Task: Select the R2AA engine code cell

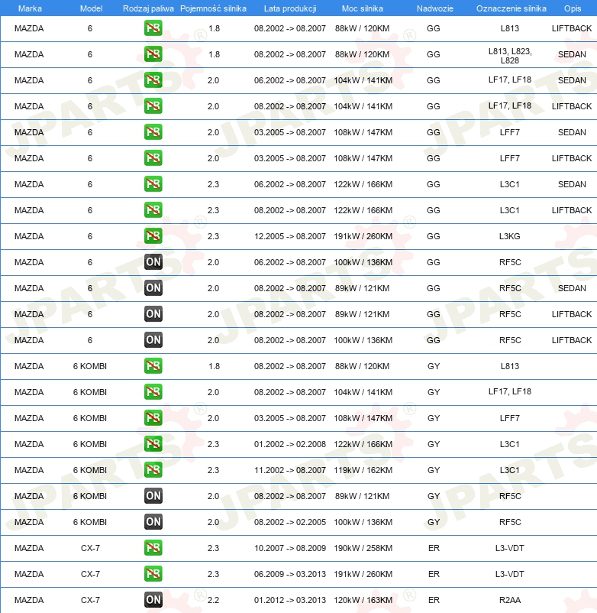Action: tap(509, 600)
